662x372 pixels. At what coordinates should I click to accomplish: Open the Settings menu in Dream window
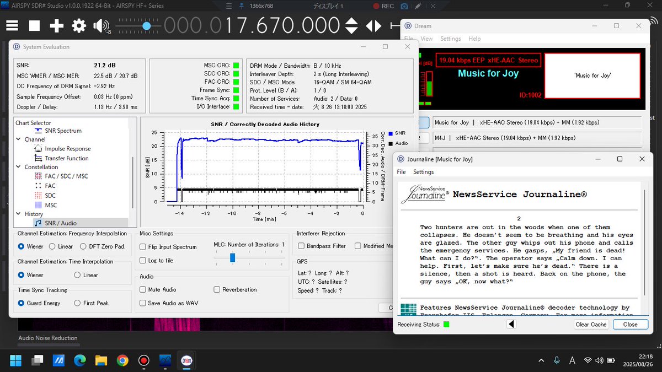(451, 39)
